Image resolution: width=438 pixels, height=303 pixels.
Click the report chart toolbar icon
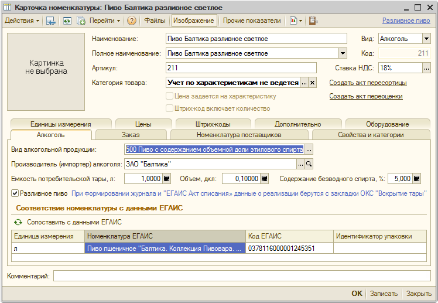[293, 21]
